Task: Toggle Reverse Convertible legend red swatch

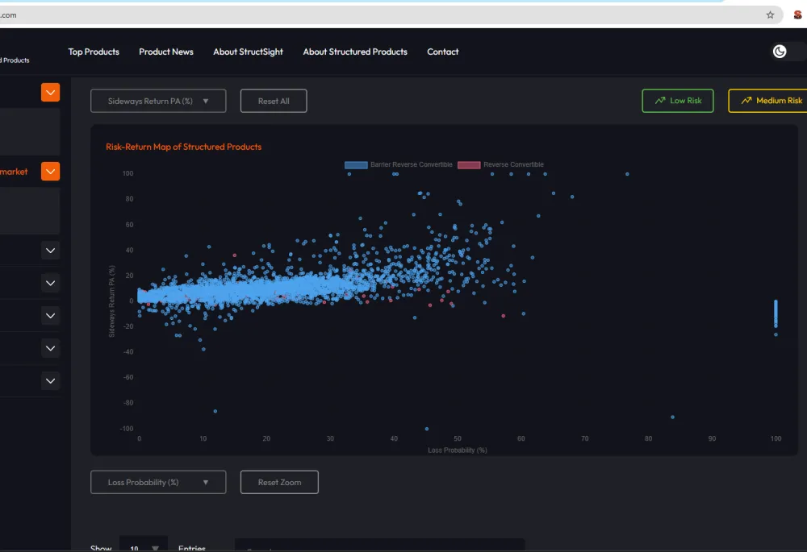Action: pyautogui.click(x=469, y=164)
